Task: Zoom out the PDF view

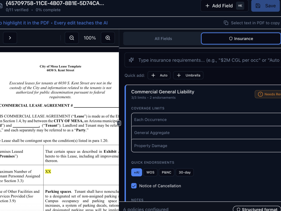Action: click(x=72, y=38)
